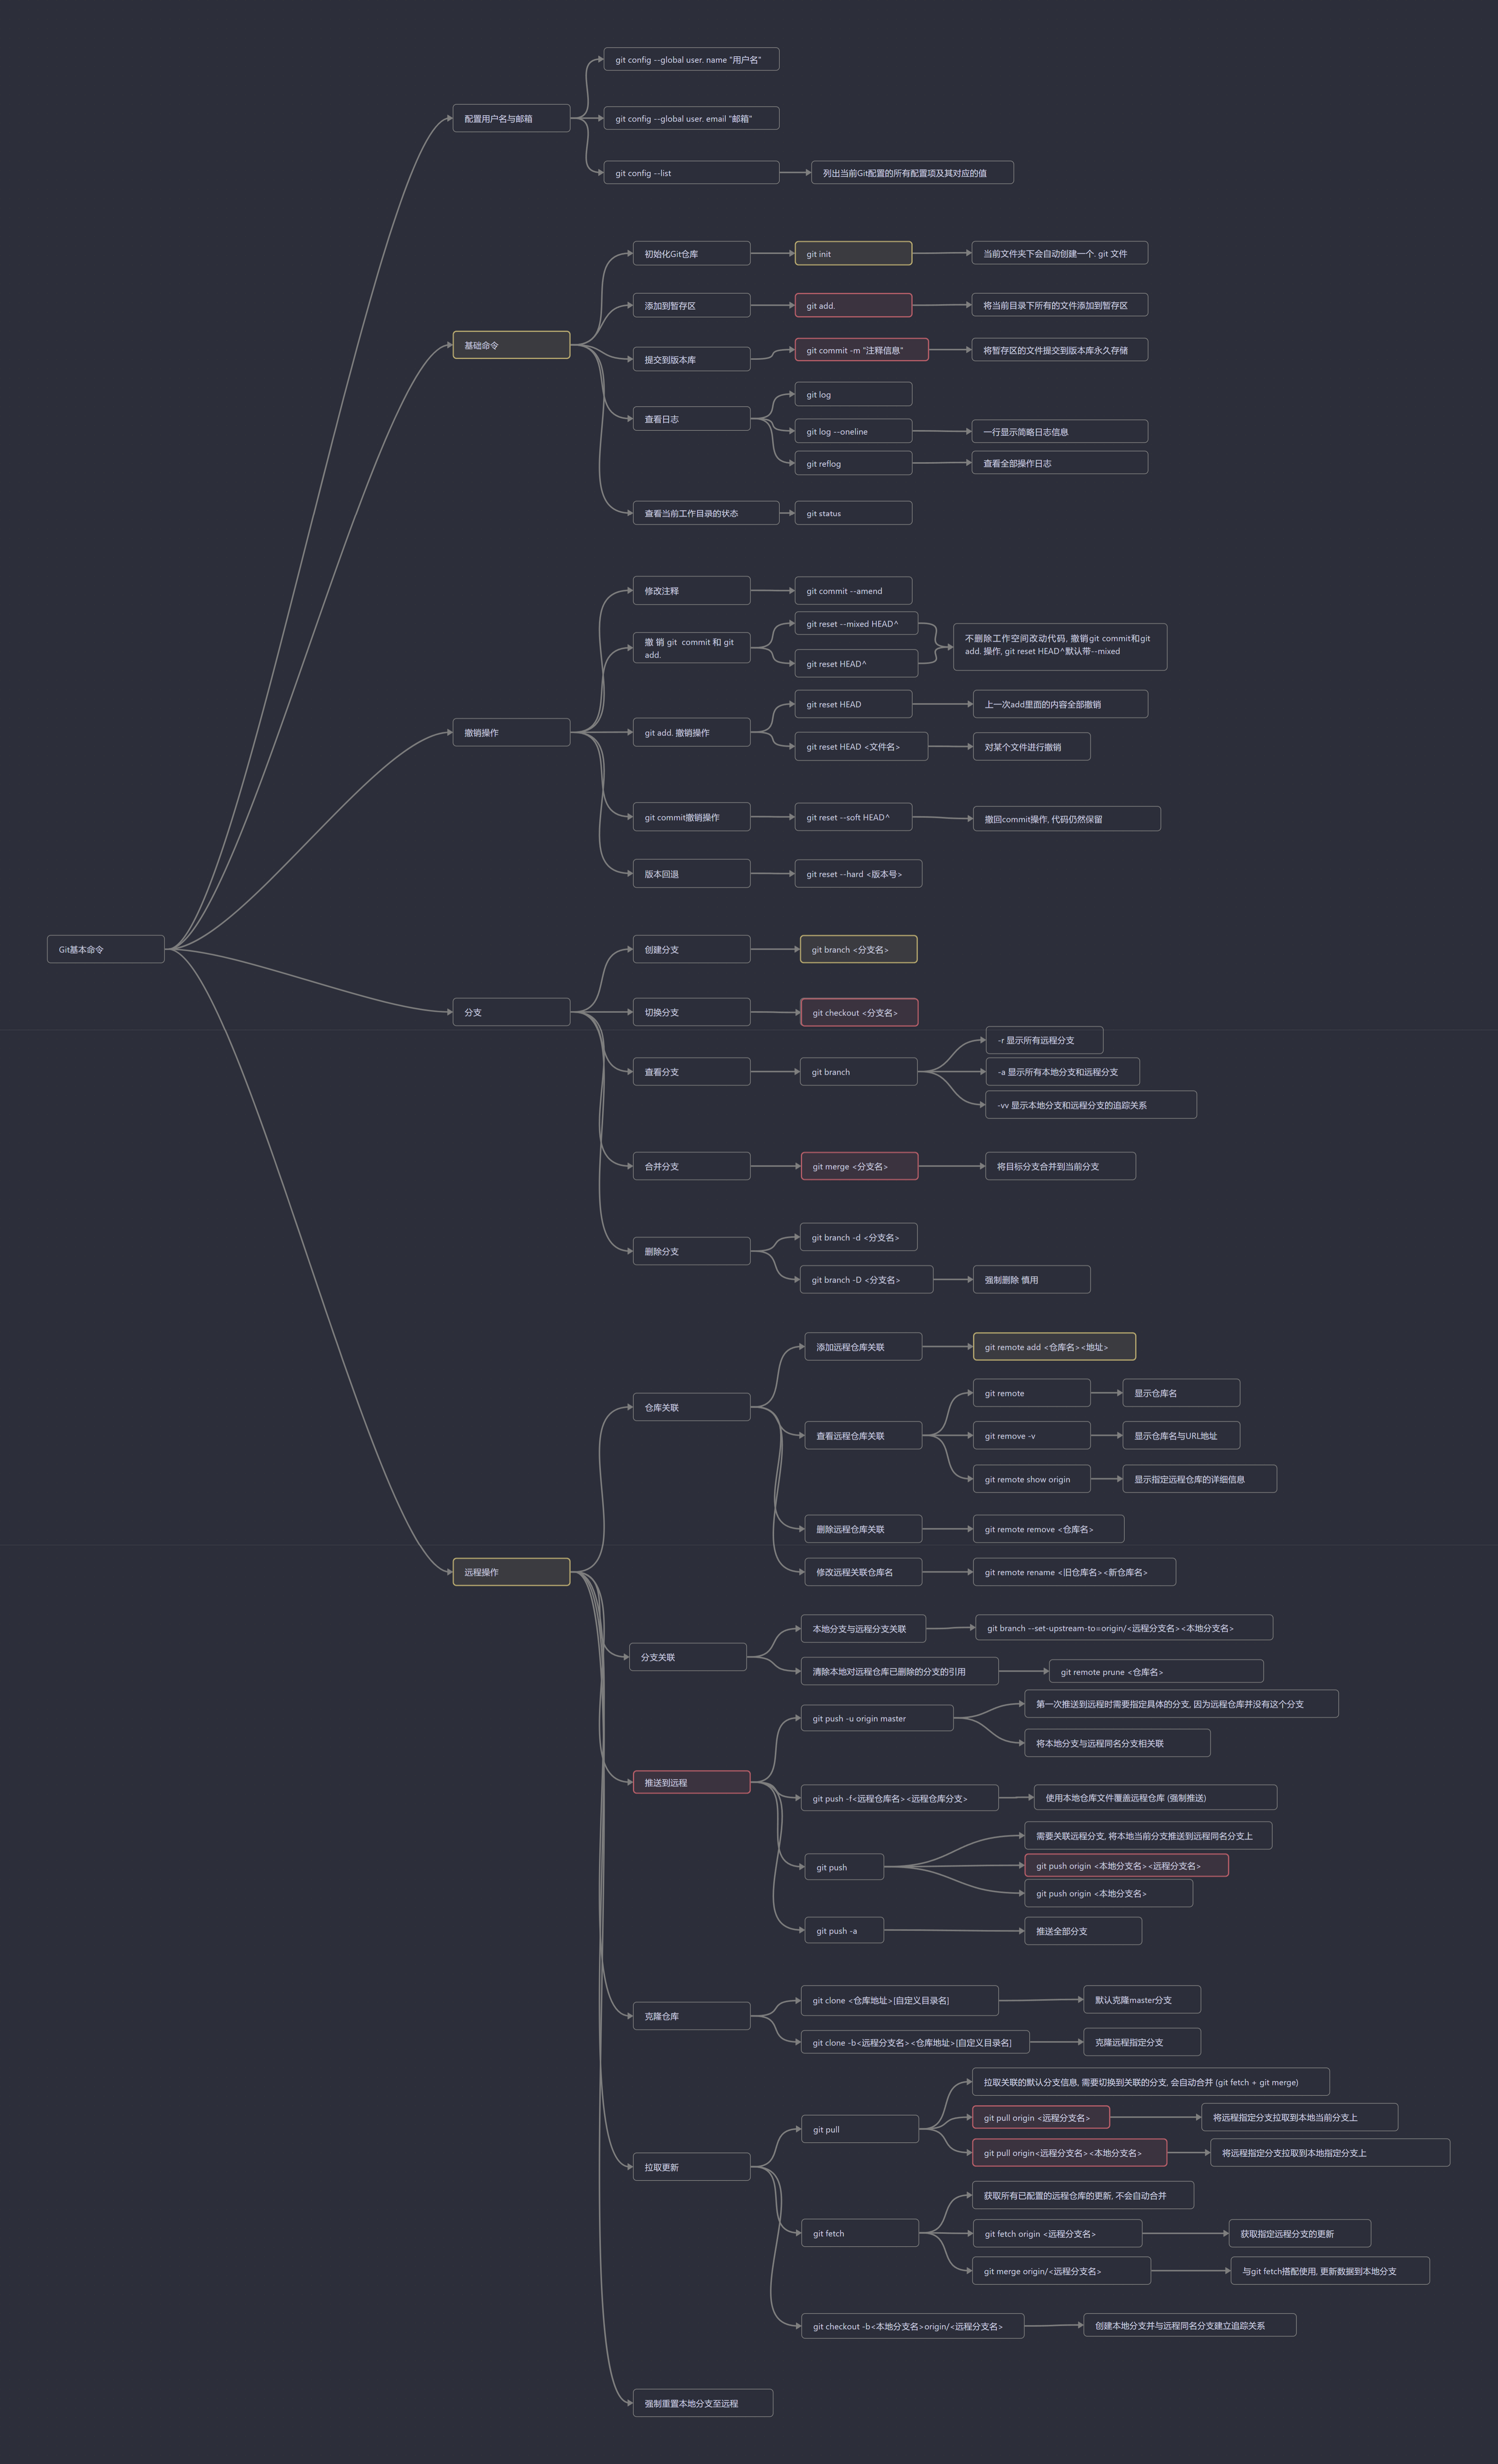The width and height of the screenshot is (1498, 2464).
Task: Click 'git push -f<远程仓库名><远程仓库分支>' node
Action: pyautogui.click(x=899, y=1798)
